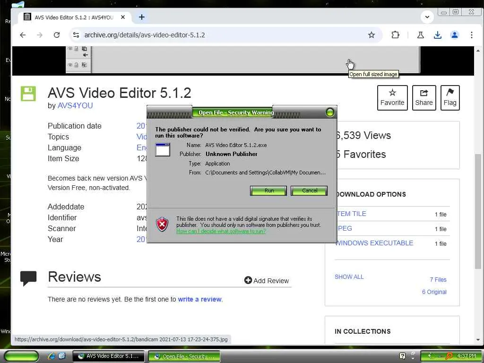
Task: Click the orange magnifier tray icon
Action: (x=449, y=356)
